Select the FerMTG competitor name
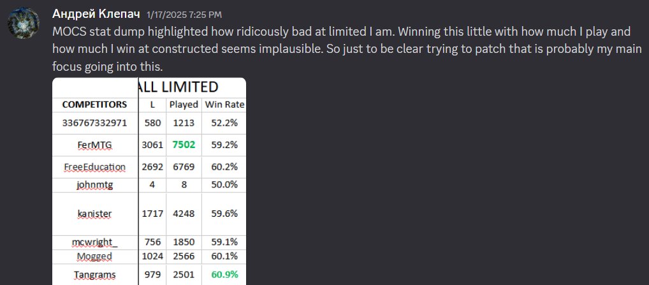Image resolution: width=649 pixels, height=285 pixels. pyautogui.click(x=94, y=145)
